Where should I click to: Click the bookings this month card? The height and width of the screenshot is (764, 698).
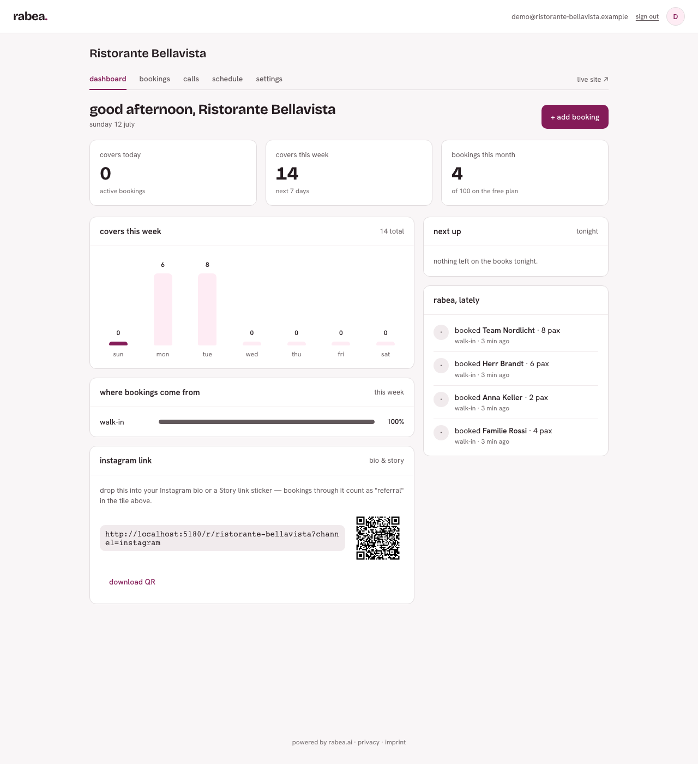click(x=525, y=172)
